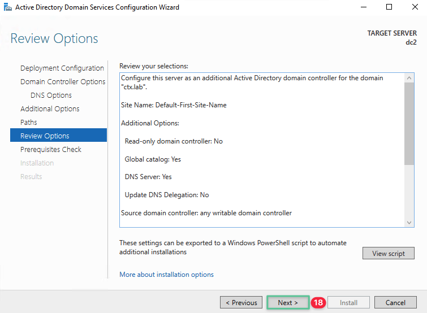Click the wizard app icon in title bar
Viewport: 427px width, 313px height.
pos(7,7)
